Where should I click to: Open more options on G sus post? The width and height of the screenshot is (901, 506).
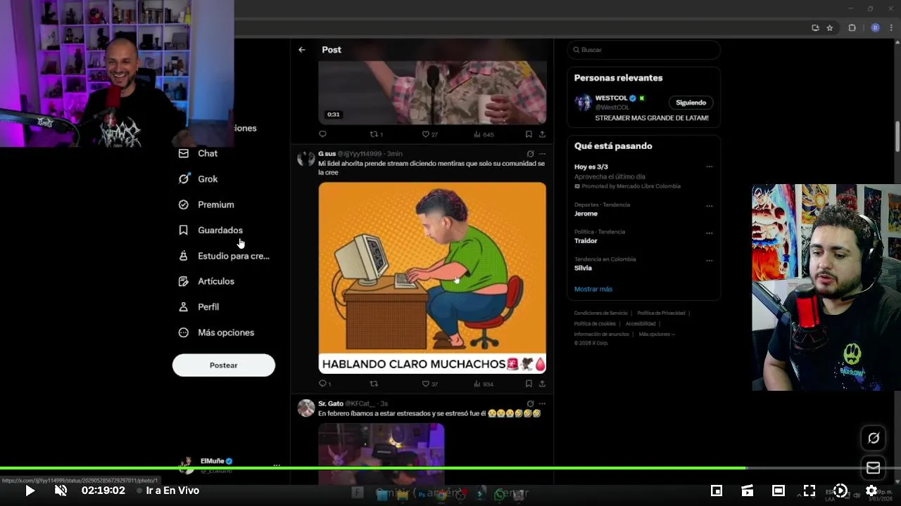[x=542, y=154]
